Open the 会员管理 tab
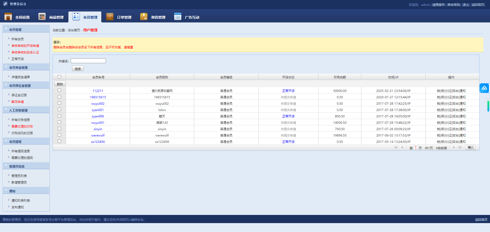Image resolution: width=490 pixels, height=232 pixels. [x=85, y=17]
